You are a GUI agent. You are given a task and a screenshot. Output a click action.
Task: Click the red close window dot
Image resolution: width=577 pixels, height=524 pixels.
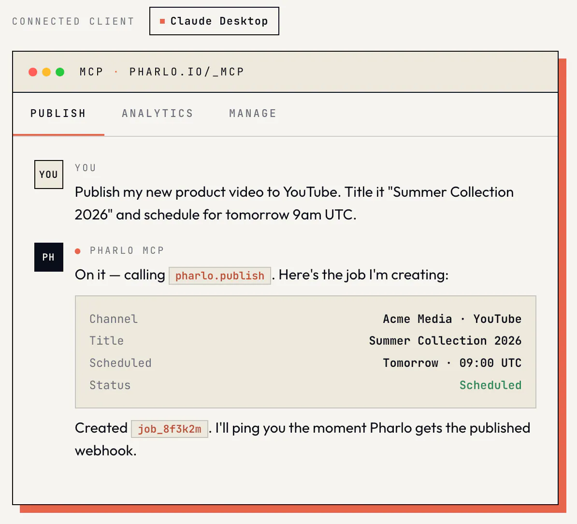click(x=33, y=72)
